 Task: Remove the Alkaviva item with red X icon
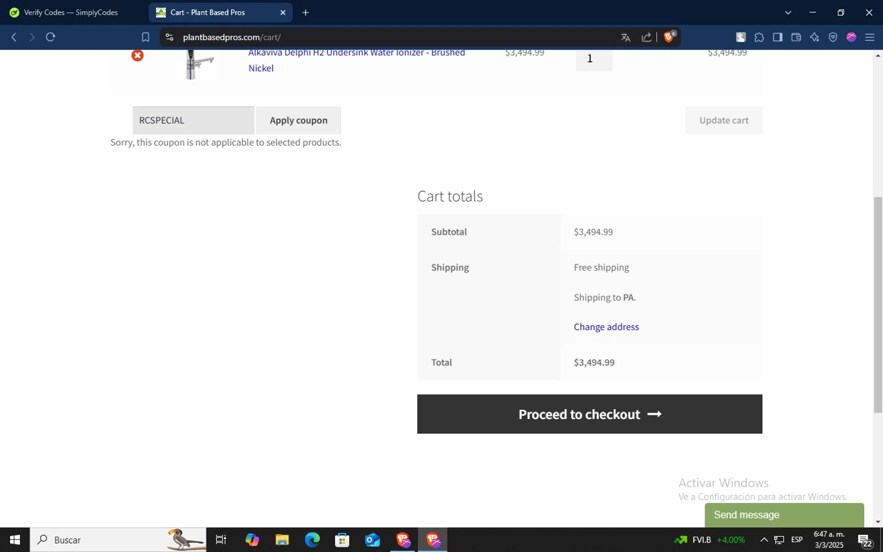pyautogui.click(x=137, y=55)
